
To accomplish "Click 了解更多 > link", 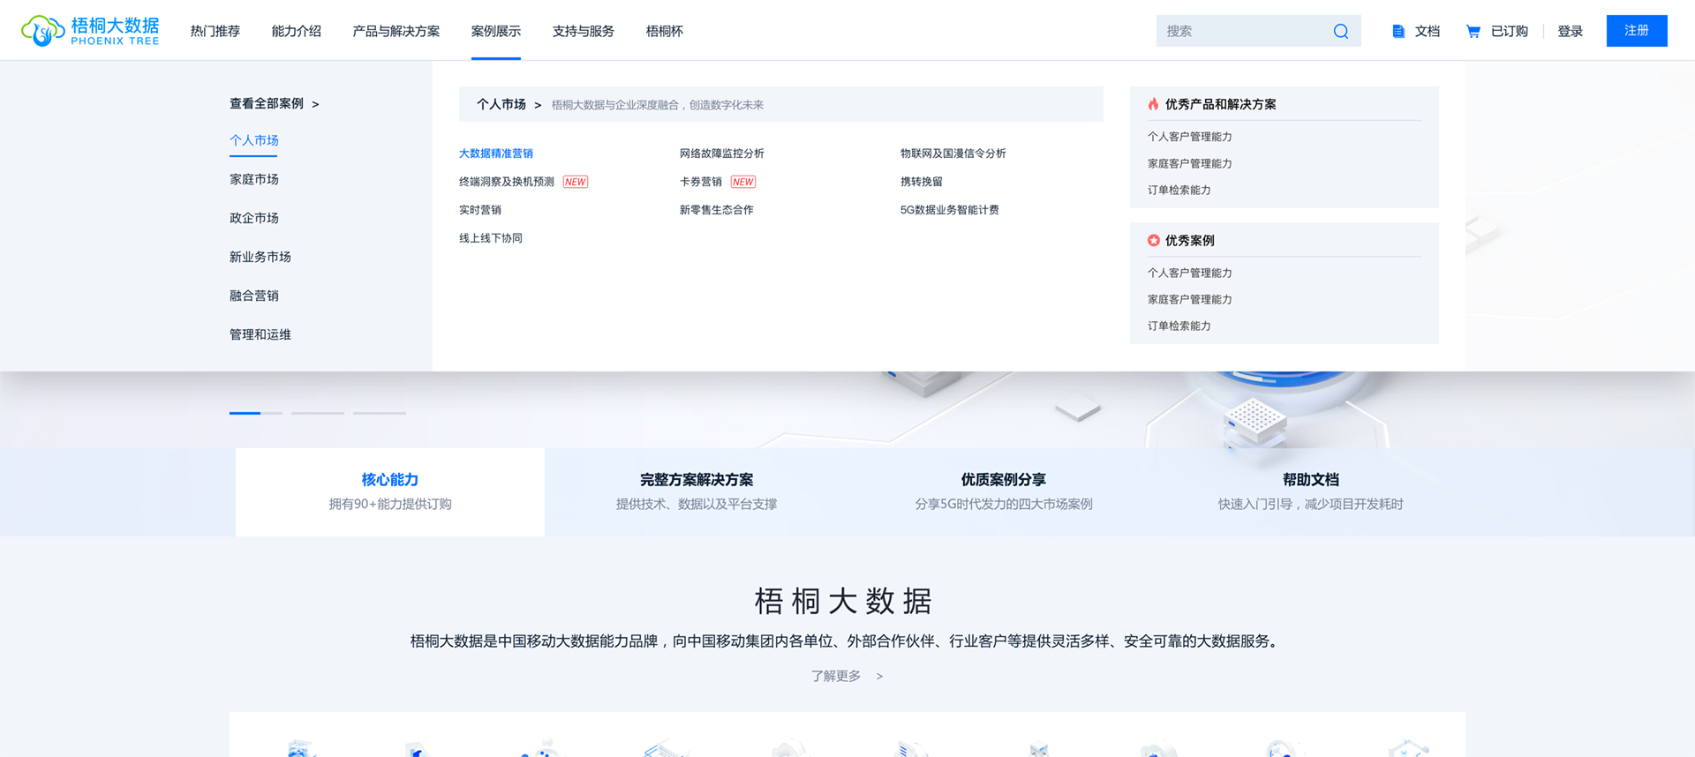I will tap(847, 676).
